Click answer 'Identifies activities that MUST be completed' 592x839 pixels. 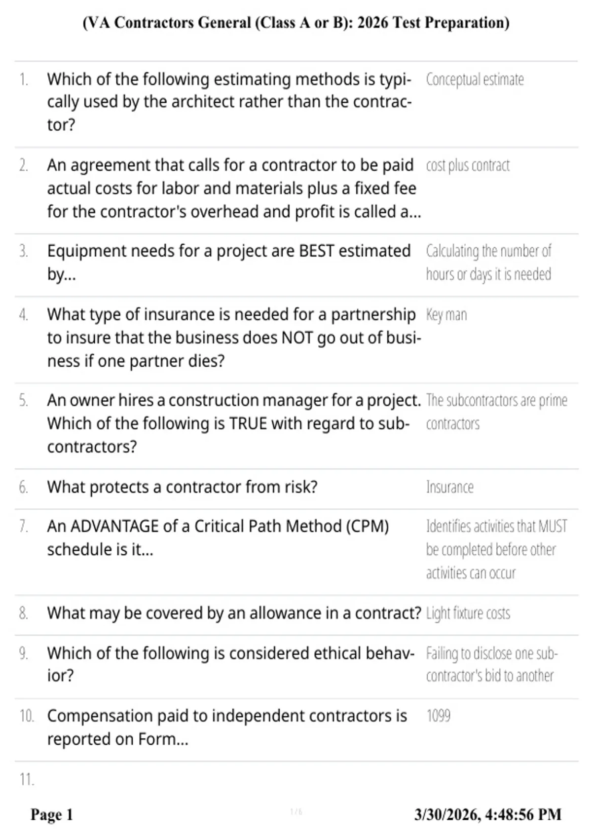point(497,549)
